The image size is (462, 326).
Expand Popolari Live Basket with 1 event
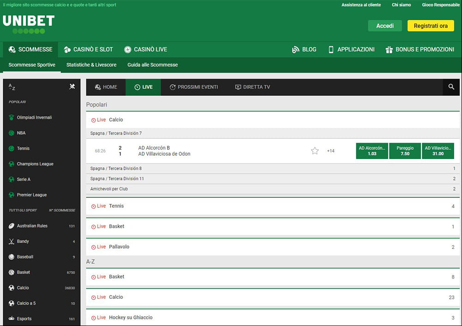click(273, 226)
